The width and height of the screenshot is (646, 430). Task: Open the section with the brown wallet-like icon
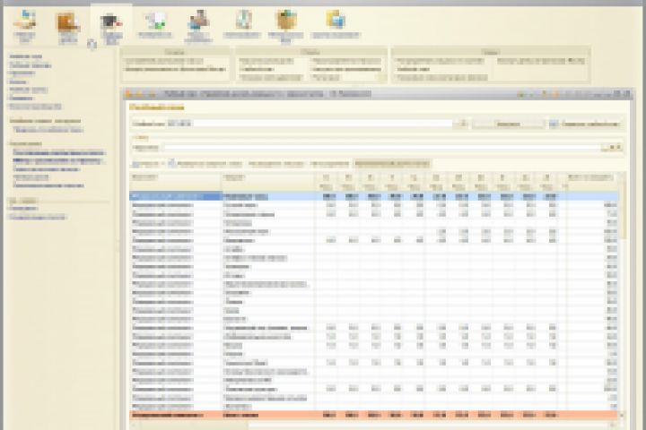point(67,25)
